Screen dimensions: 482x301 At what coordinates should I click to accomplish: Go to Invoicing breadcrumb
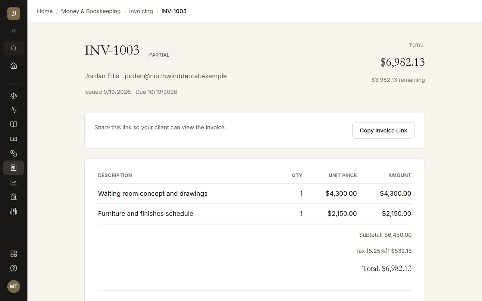click(x=141, y=11)
